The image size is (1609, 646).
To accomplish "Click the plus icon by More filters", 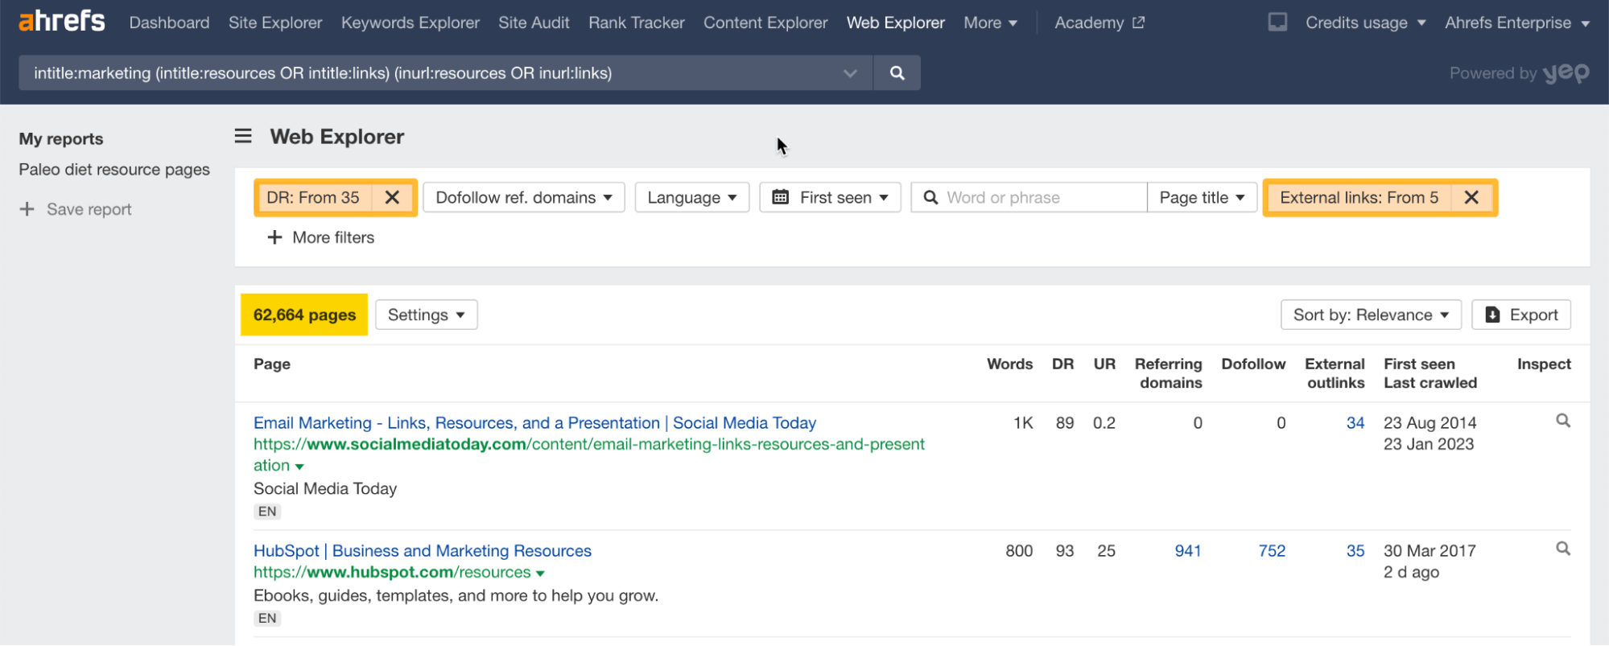I will (274, 237).
